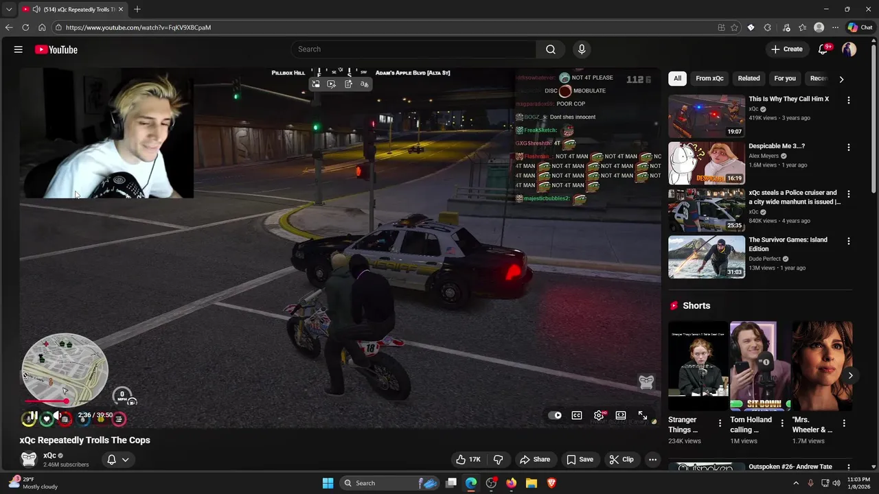This screenshot has height=494, width=879.
Task: Open the browser extensions puzzle icon
Action: click(x=767, y=27)
